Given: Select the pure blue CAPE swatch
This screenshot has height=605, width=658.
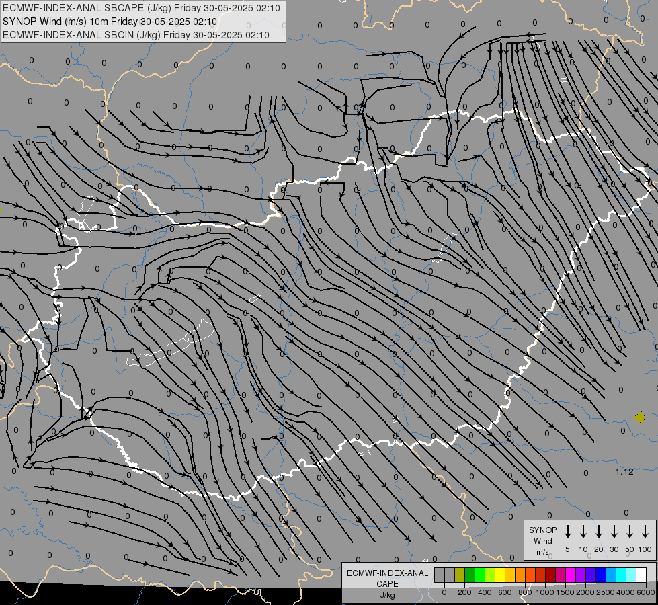Looking at the screenshot, I should 602,575.
